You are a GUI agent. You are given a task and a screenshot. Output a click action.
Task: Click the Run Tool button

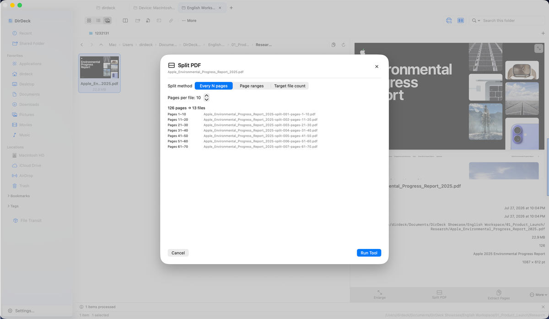tap(369, 253)
